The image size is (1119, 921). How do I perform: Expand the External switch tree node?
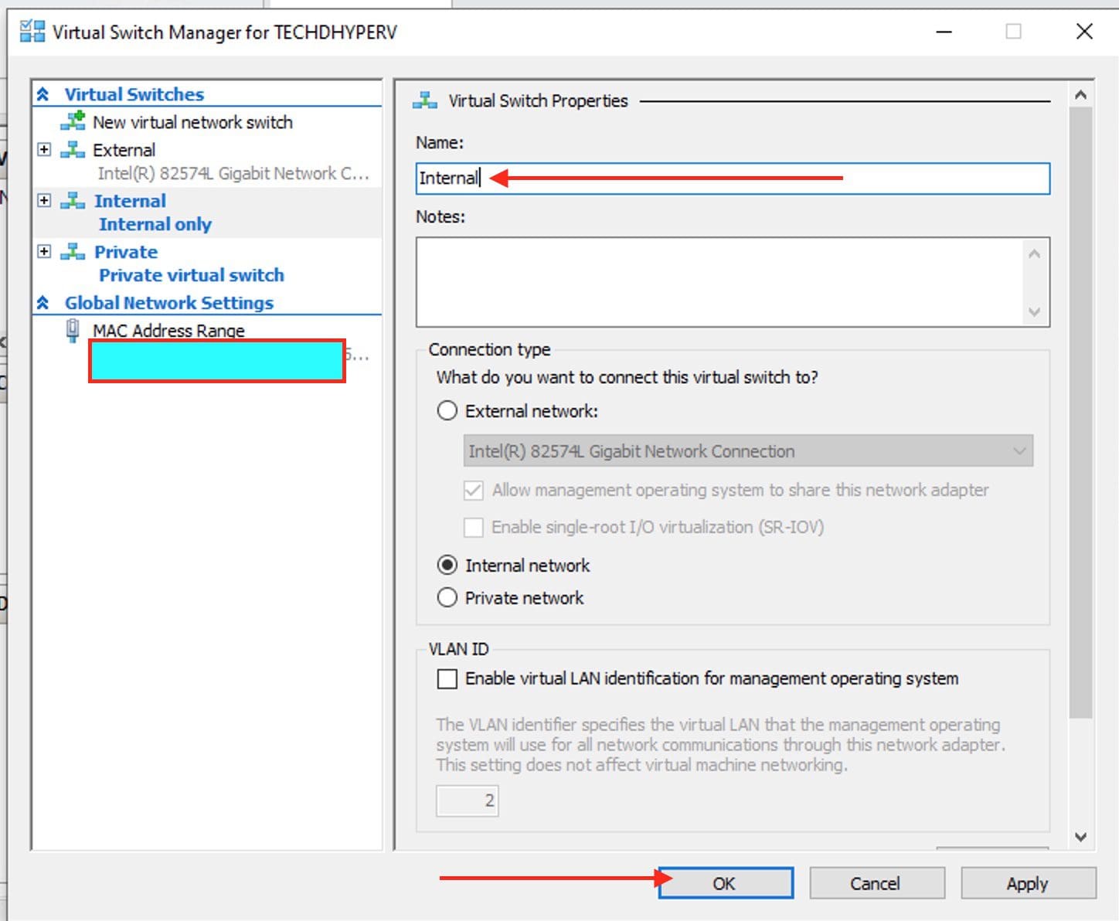click(x=44, y=150)
